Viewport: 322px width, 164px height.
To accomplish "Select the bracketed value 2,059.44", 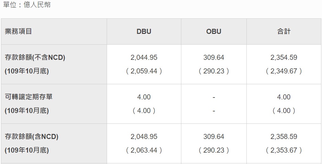I will [x=144, y=71].
